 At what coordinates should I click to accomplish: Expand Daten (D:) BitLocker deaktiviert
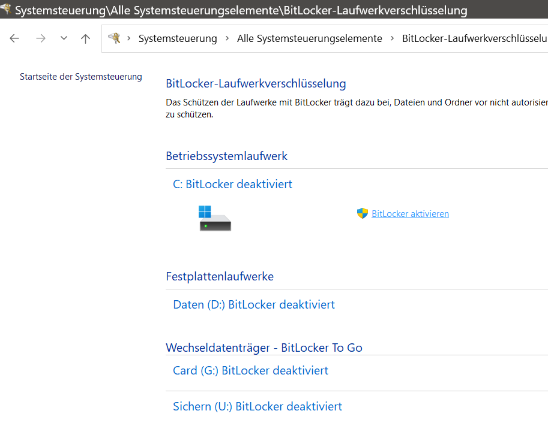point(254,304)
